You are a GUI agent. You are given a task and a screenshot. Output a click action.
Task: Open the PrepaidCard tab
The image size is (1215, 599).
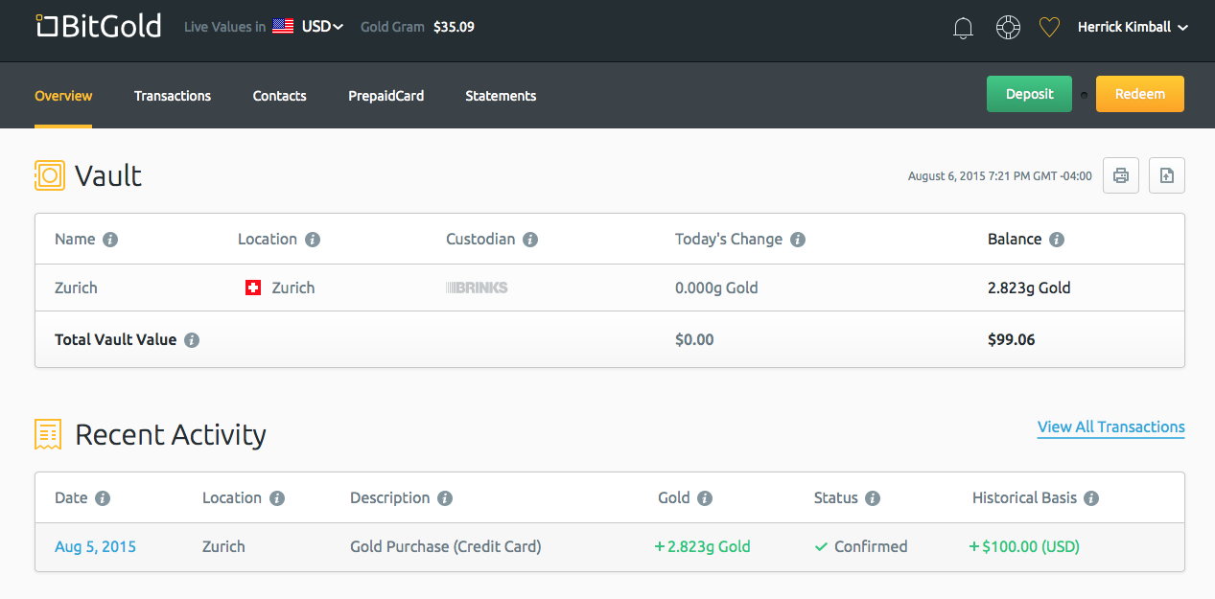click(386, 96)
